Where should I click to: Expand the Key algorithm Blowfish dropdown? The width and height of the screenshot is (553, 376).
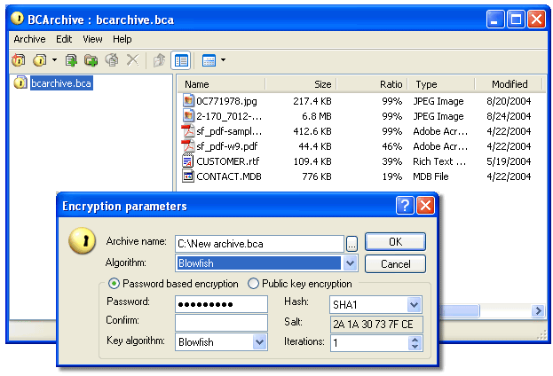pos(259,341)
